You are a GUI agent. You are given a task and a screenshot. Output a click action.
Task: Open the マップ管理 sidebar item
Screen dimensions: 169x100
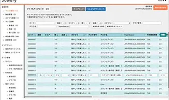pos(10,22)
